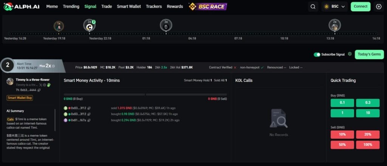Open wallet avatar in the bought 0.98 BNB row
The image size is (387, 166).
point(65,114)
